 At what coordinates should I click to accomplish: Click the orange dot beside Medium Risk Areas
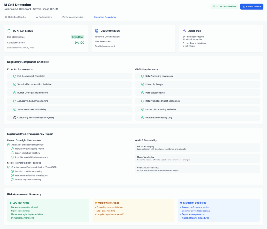coord(96,203)
